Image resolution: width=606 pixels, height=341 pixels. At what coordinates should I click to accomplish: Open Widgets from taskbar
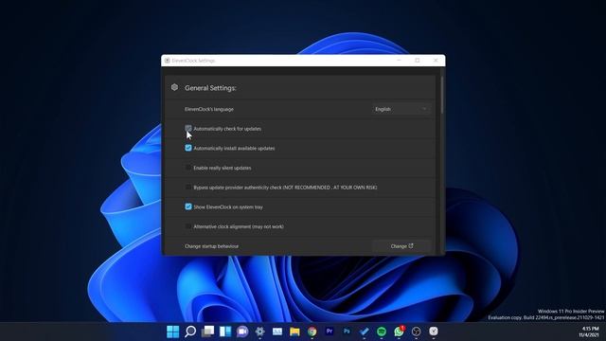[x=225, y=332]
